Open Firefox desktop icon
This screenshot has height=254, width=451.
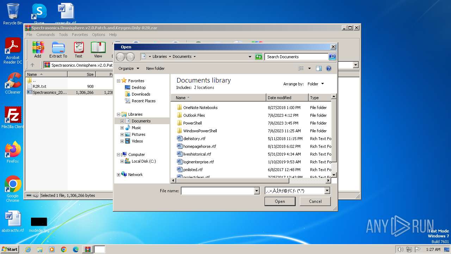coord(13,152)
